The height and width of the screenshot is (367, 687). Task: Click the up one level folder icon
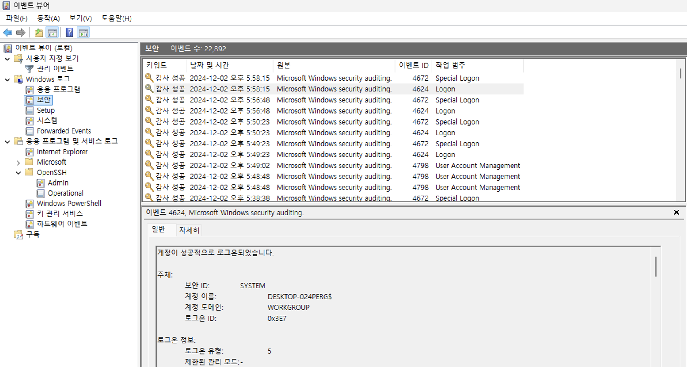pyautogui.click(x=39, y=33)
